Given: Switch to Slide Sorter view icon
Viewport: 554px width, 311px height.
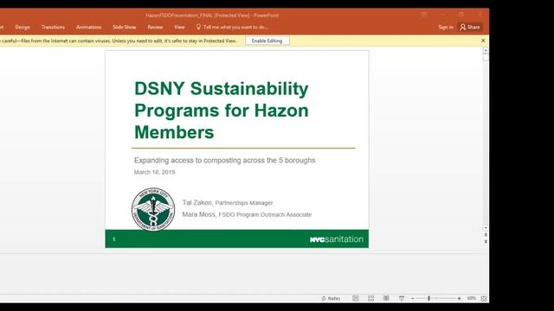Looking at the screenshot, I should [370, 298].
